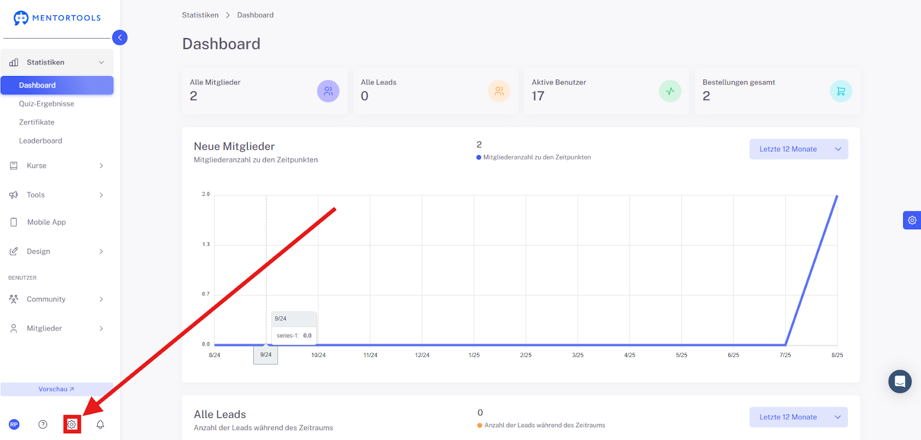Click the Community people icon
The height and width of the screenshot is (440, 921).
coord(14,299)
